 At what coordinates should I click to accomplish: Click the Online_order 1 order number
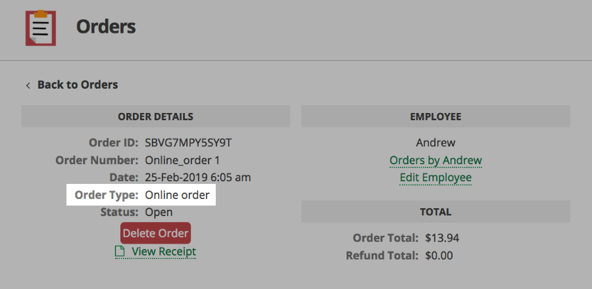pos(182,160)
